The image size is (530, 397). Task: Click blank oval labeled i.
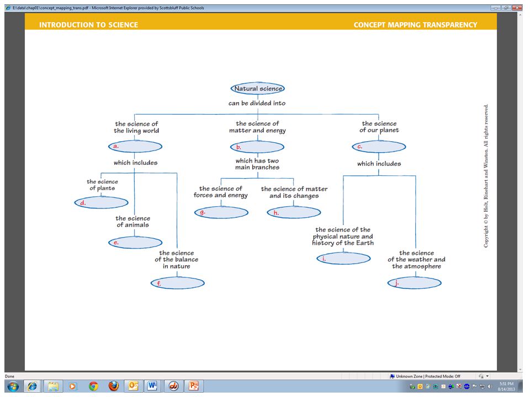[343, 259]
